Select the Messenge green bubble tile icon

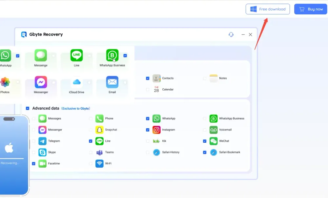tap(41, 55)
